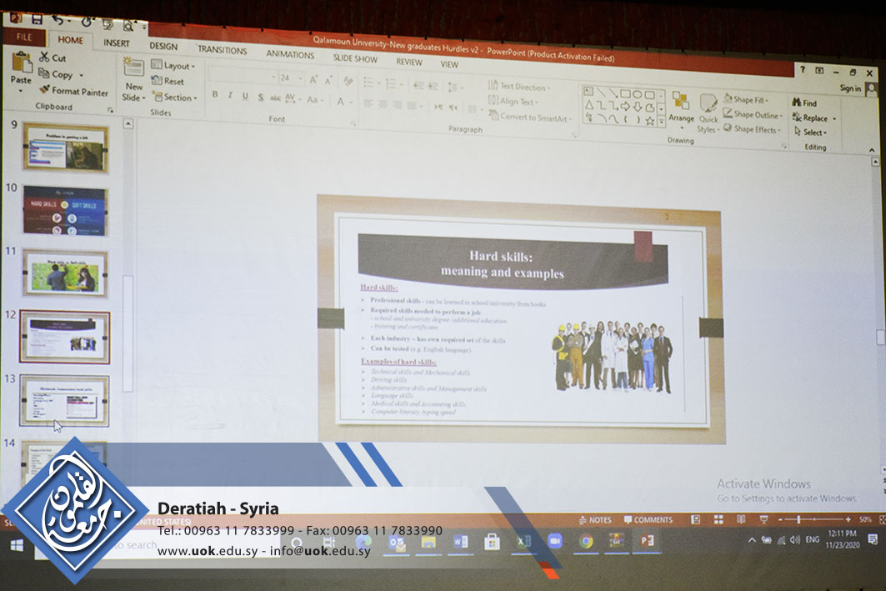The width and height of the screenshot is (886, 591).
Task: Switch to Normal view in status bar
Action: (696, 519)
